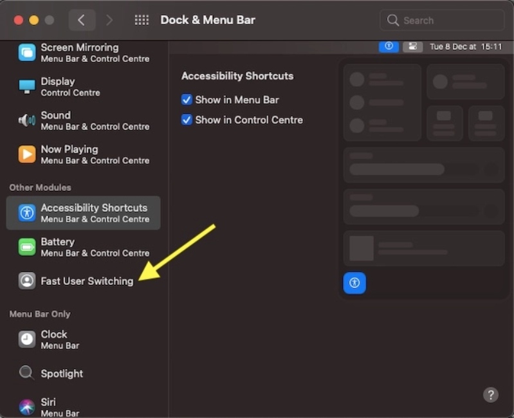Uncheck Show in Control Centre checkbox
Image resolution: width=514 pixels, height=418 pixels.
(x=187, y=120)
